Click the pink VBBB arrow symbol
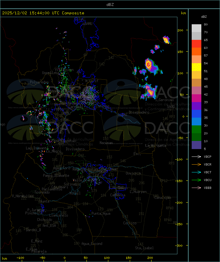This screenshot has height=262, width=220. [196, 188]
